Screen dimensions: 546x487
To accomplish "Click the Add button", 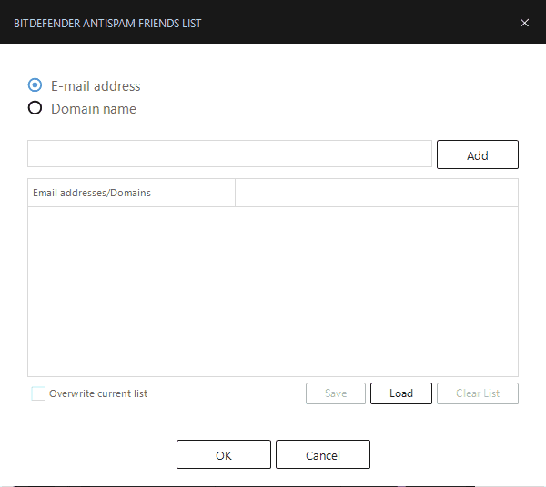I will point(478,154).
